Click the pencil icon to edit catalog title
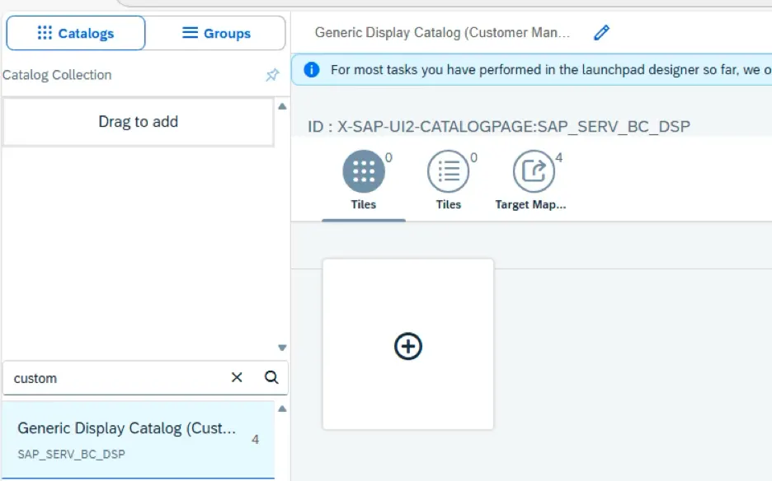772x481 pixels. pyautogui.click(x=601, y=33)
